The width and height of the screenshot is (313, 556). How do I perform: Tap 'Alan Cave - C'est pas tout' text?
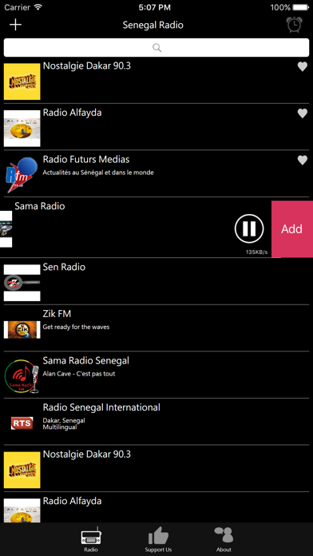click(x=79, y=374)
